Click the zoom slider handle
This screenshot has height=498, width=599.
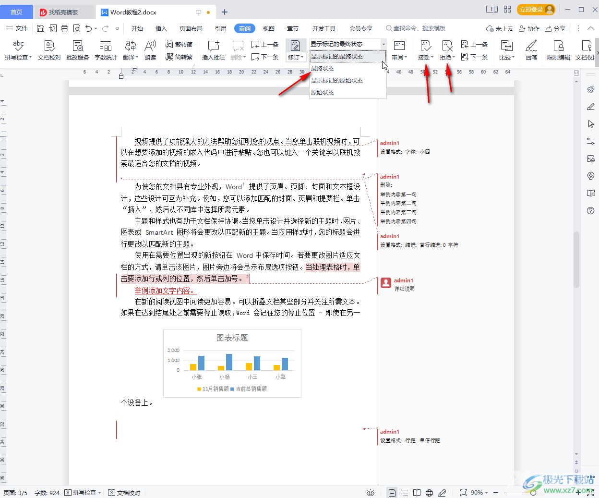(533, 493)
